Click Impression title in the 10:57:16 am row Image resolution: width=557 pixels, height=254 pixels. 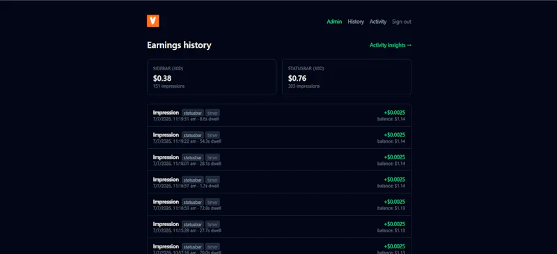click(x=166, y=246)
